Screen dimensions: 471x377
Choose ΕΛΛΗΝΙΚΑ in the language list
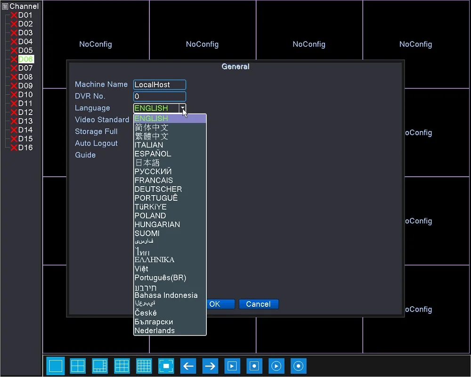(170, 260)
